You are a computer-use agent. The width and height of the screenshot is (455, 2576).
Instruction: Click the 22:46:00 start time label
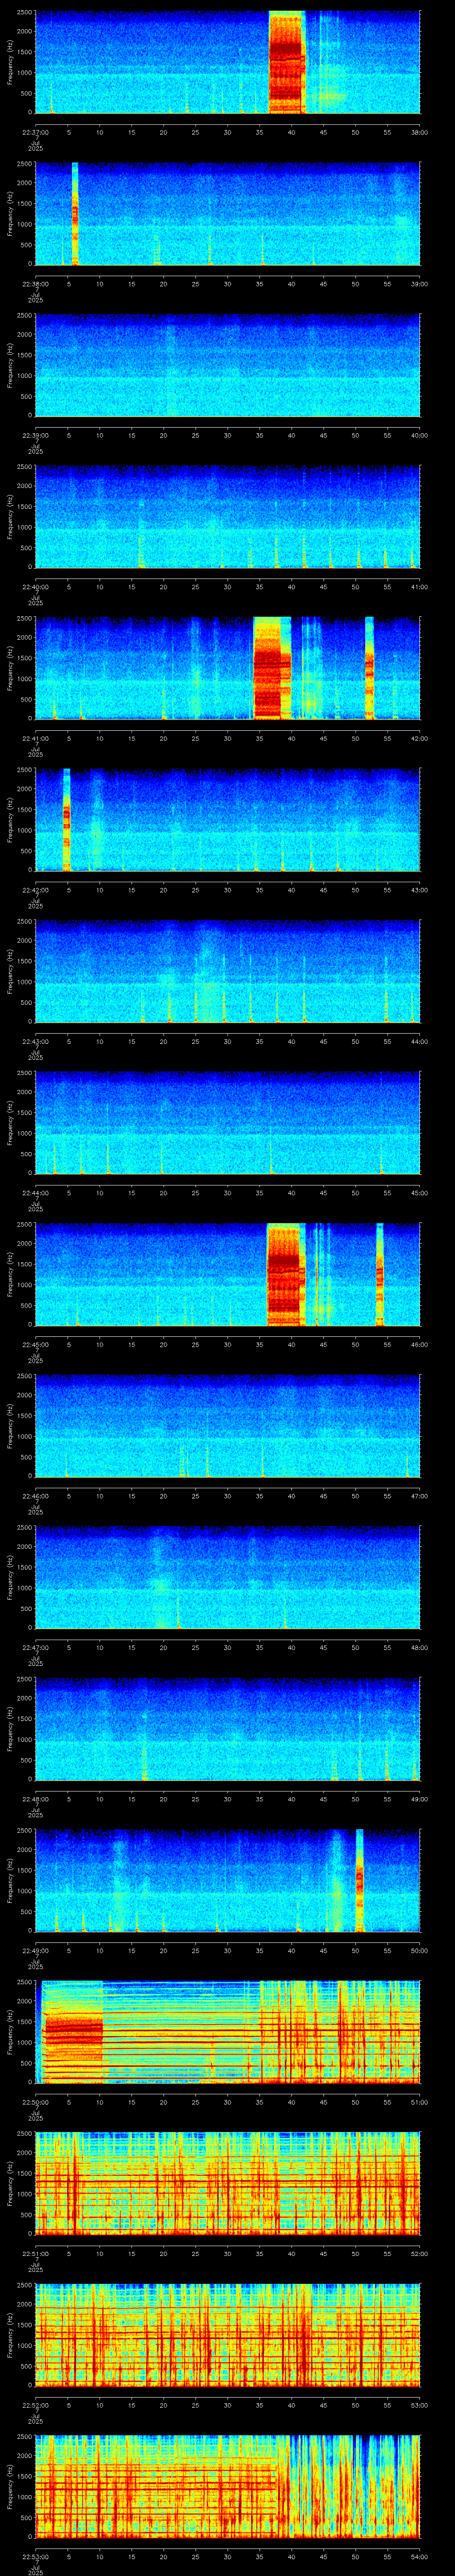tap(35, 1496)
